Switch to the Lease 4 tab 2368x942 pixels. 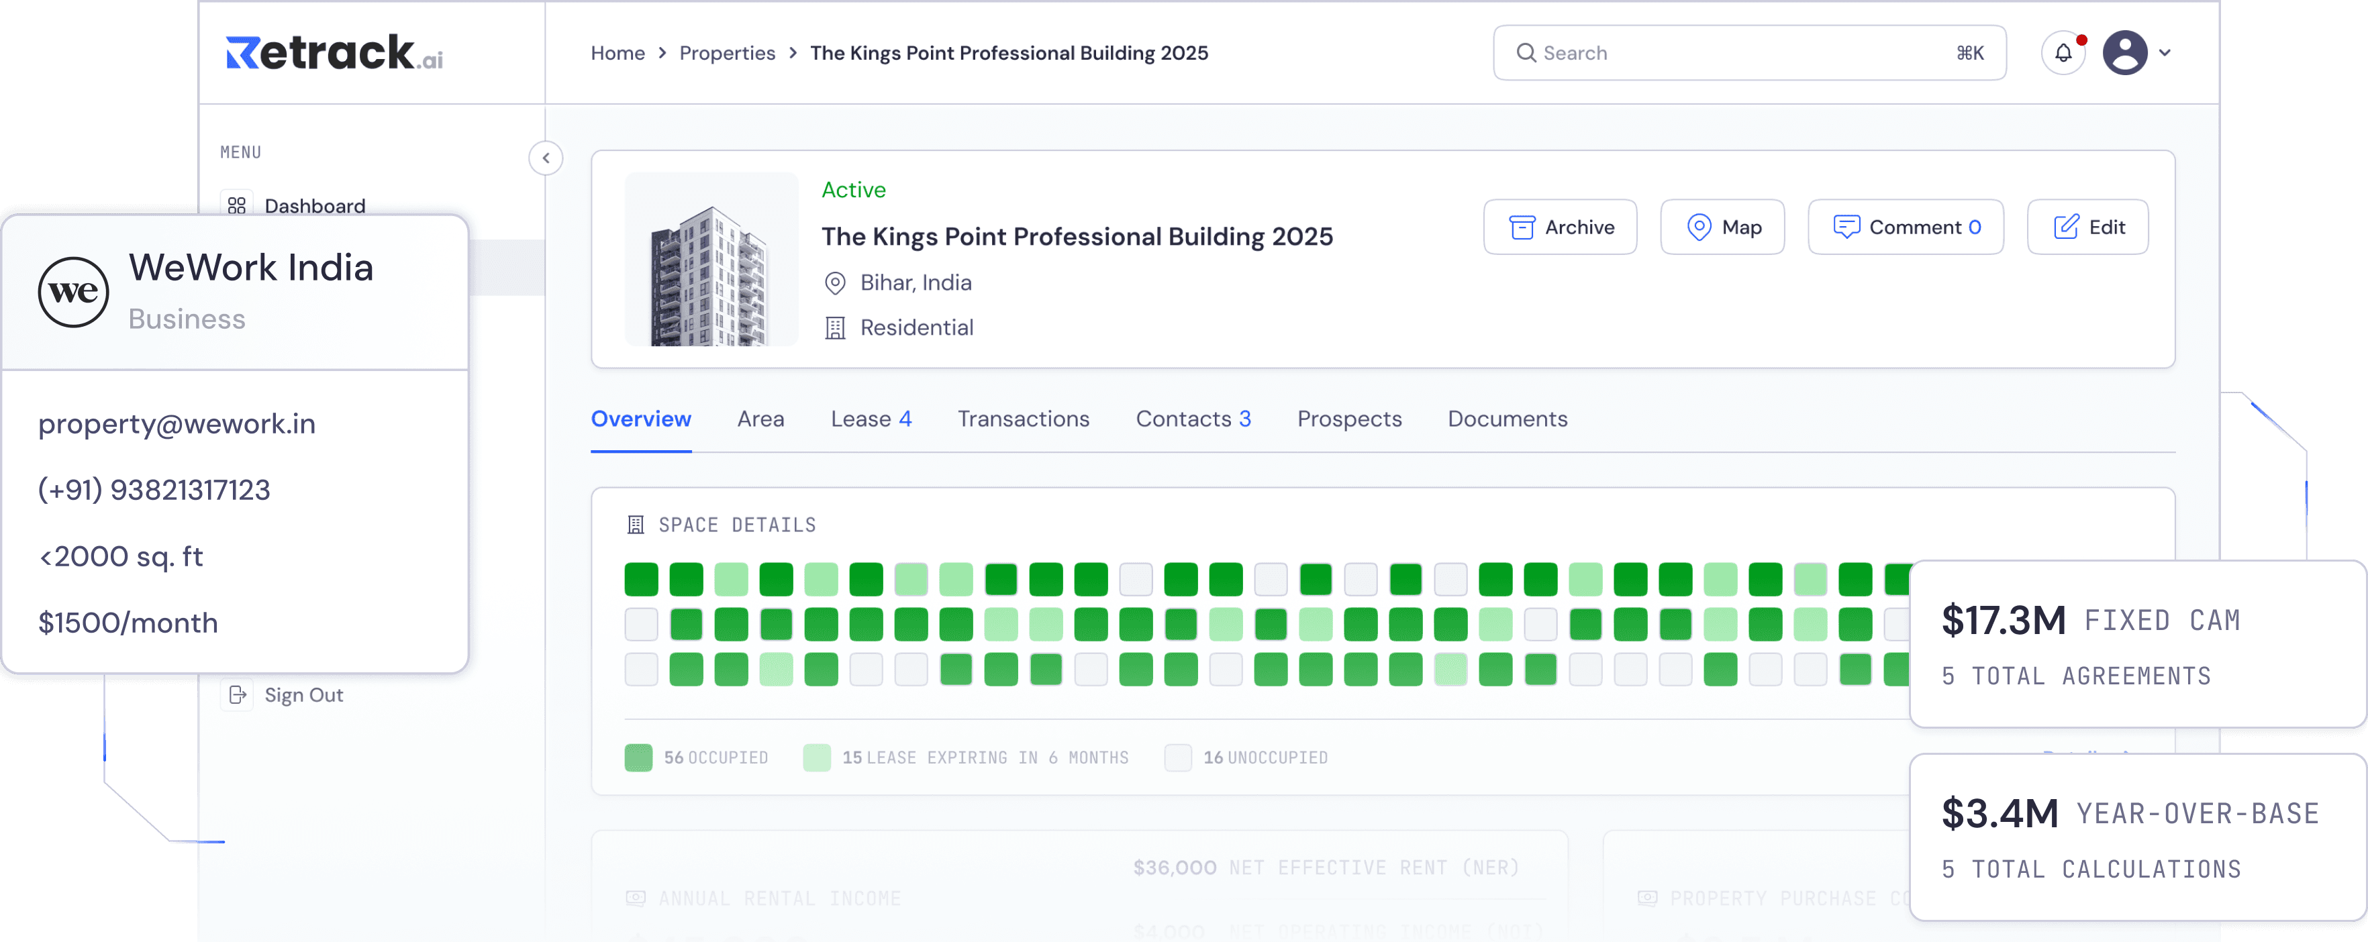tap(871, 419)
